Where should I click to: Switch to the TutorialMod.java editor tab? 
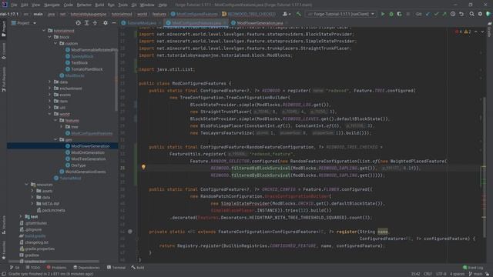pos(141,23)
